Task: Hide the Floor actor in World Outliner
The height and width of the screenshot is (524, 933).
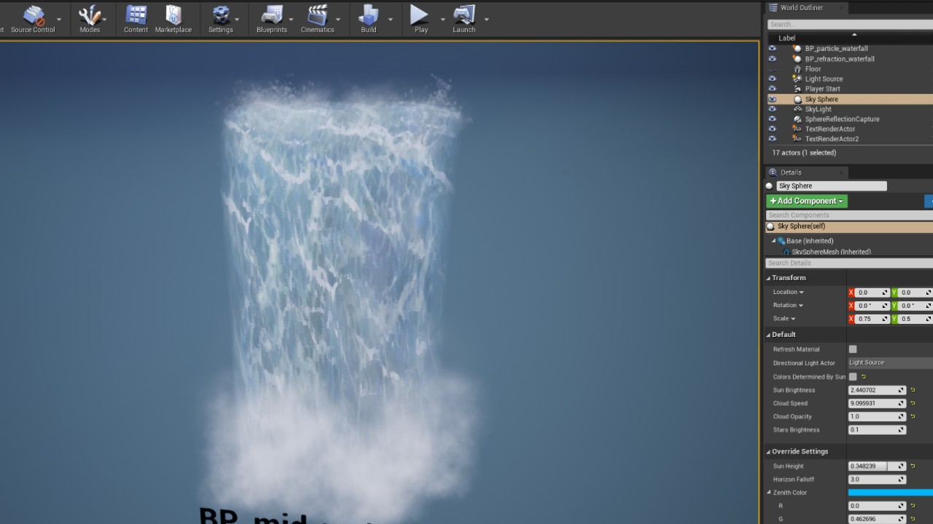Action: pos(773,68)
